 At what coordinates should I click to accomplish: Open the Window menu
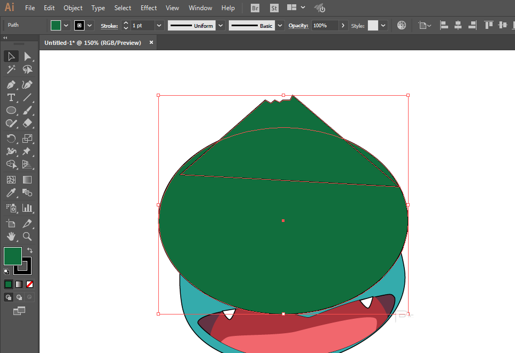(x=201, y=8)
